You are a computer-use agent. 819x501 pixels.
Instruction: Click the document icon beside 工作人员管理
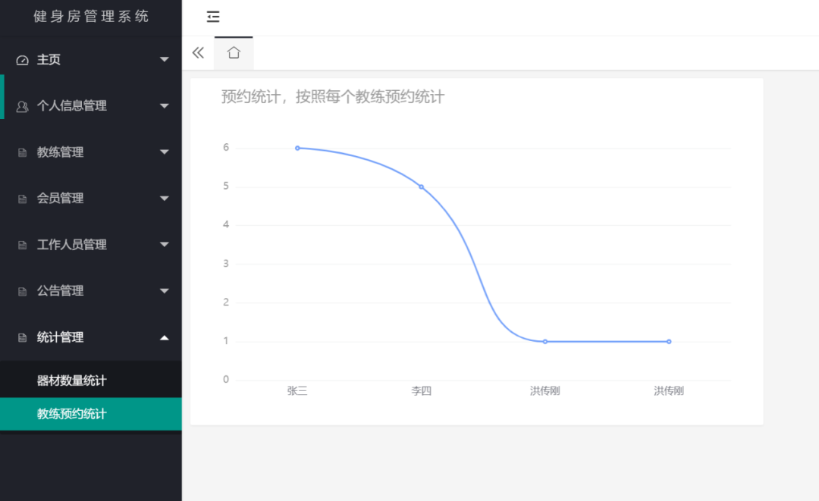(x=22, y=245)
